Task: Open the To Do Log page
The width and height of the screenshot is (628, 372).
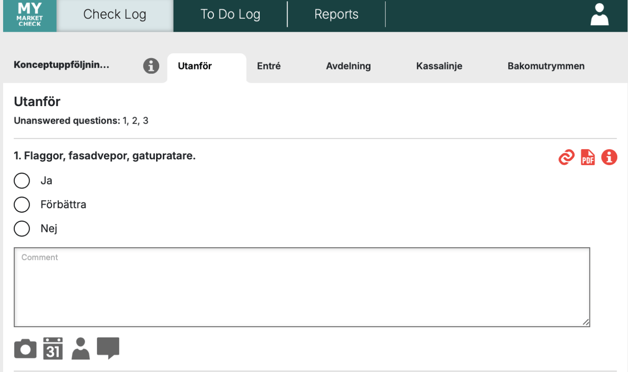Action: [x=230, y=15]
